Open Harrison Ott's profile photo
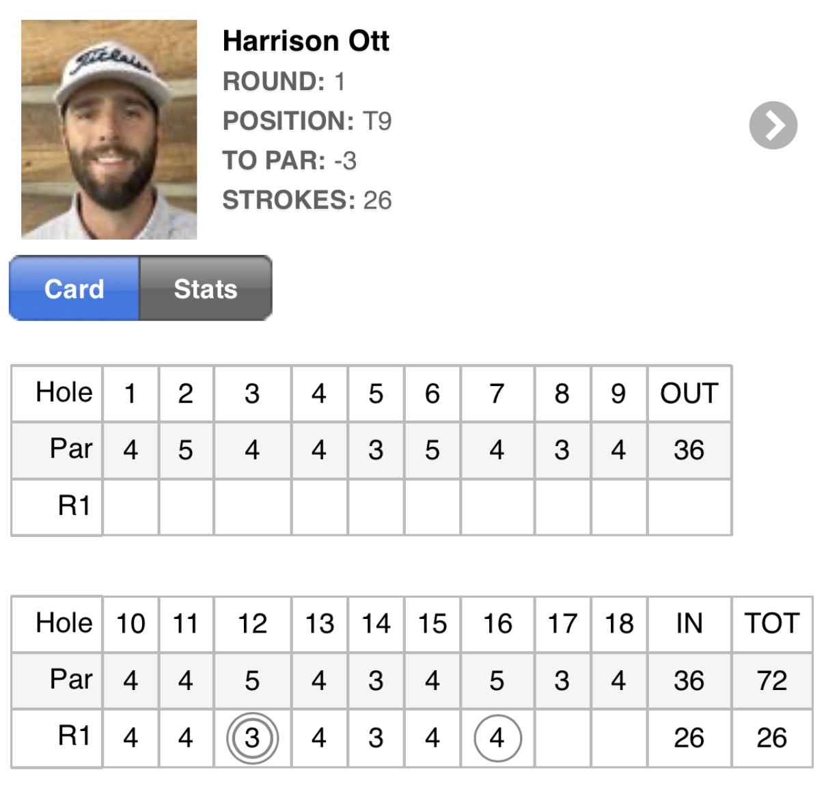824x798 pixels. [x=109, y=130]
